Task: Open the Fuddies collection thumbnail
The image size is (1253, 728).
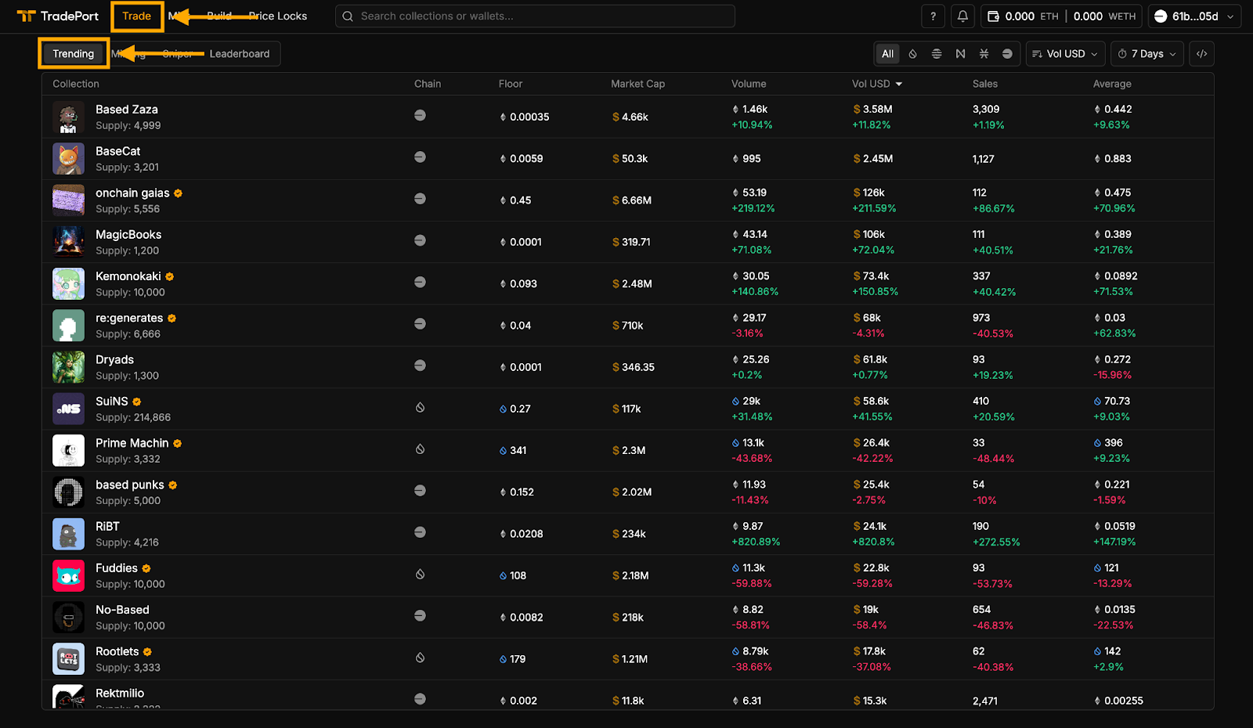Action: pyautogui.click(x=68, y=576)
